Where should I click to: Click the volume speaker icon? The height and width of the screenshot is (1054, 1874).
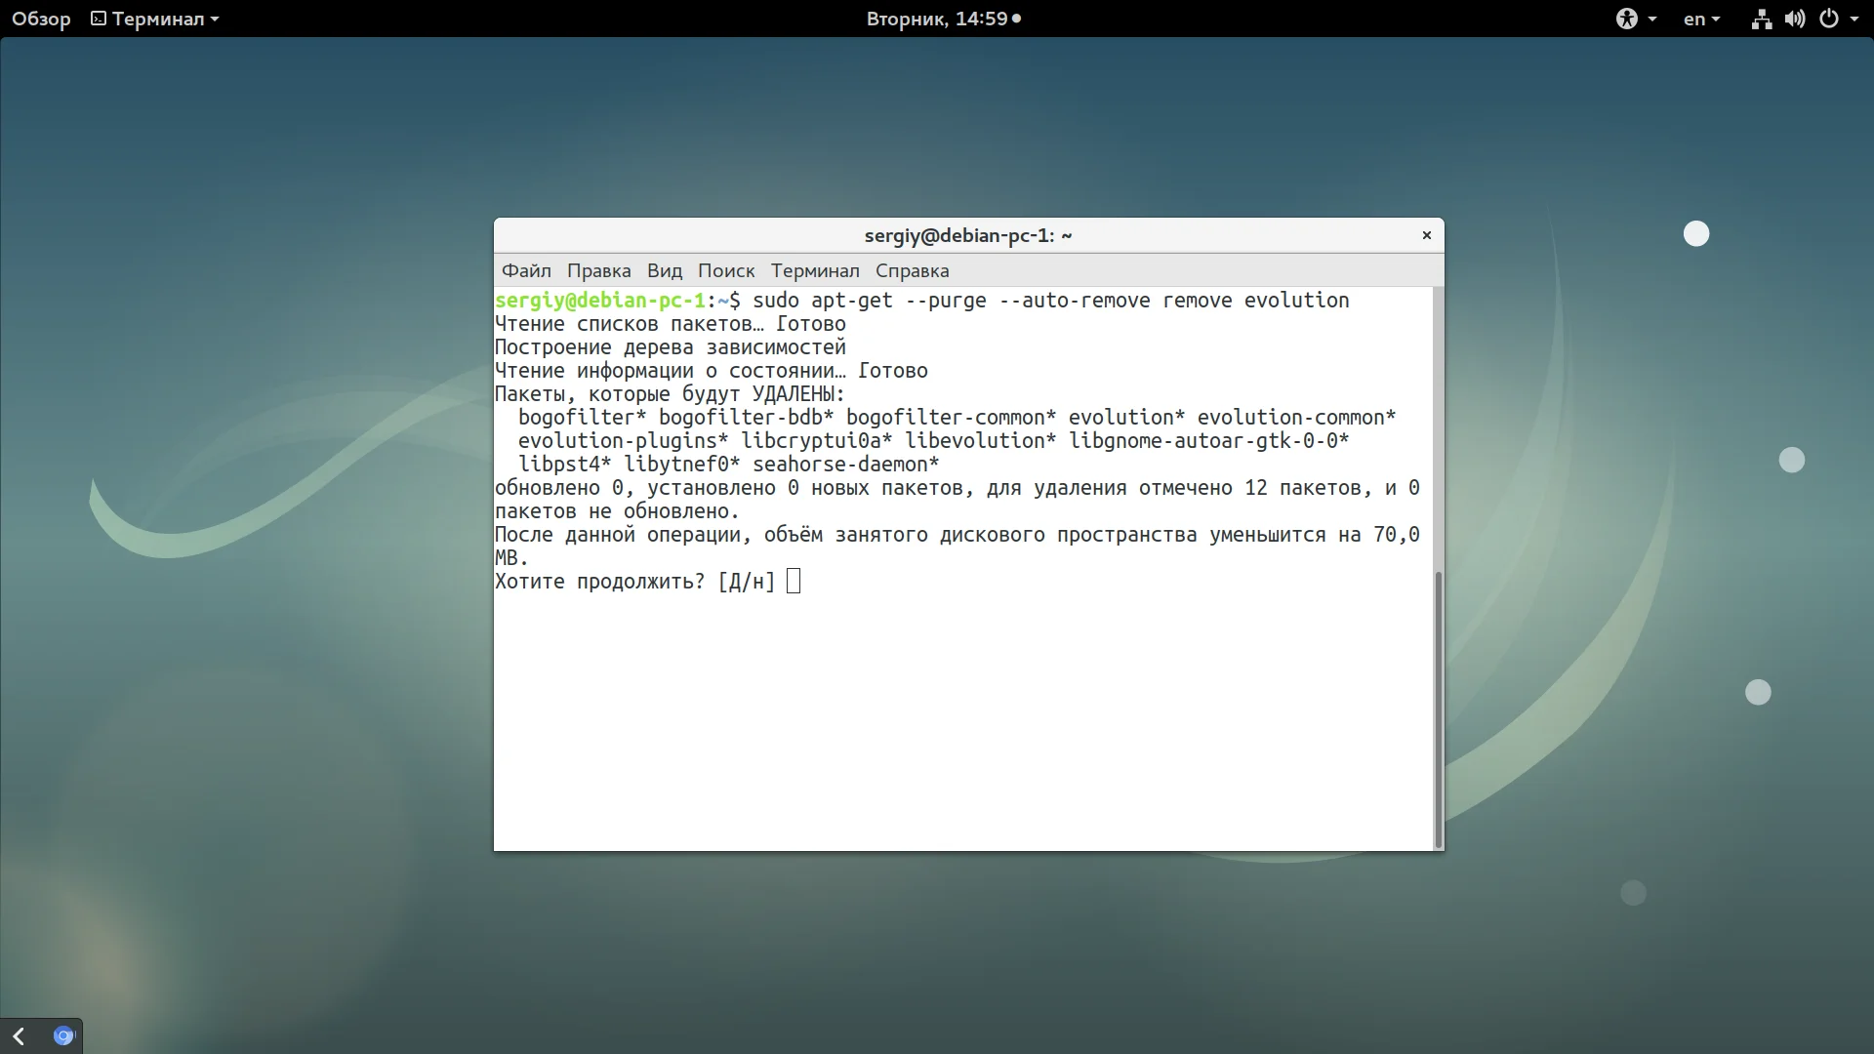[1794, 19]
